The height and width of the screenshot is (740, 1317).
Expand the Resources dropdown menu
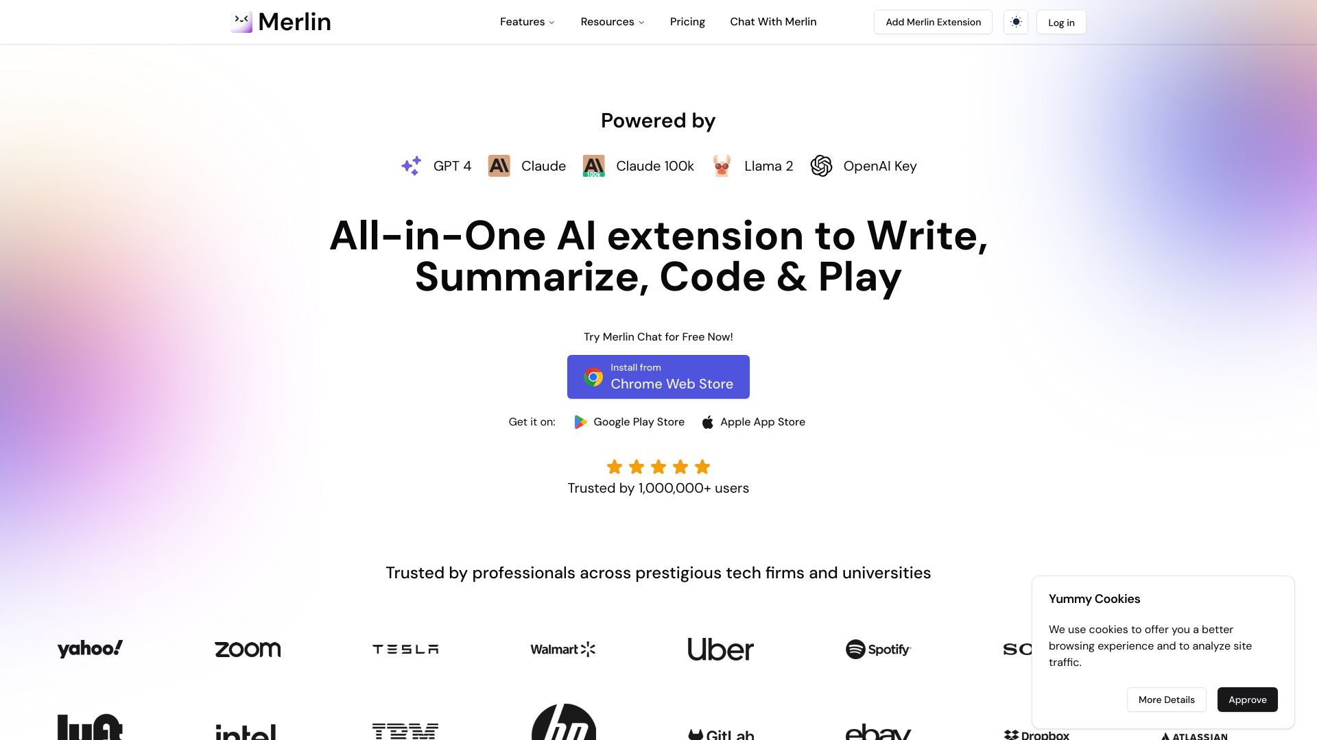pyautogui.click(x=611, y=22)
